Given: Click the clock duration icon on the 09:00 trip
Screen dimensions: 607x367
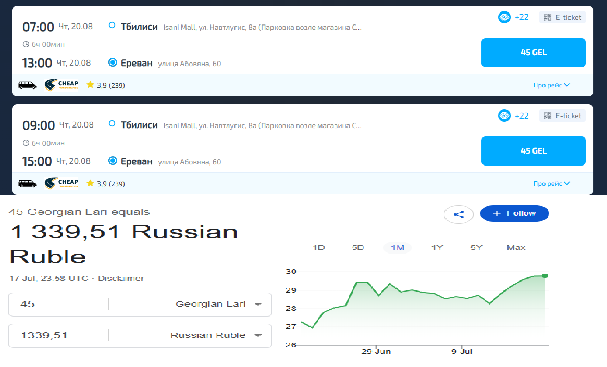Looking at the screenshot, I should [26, 143].
